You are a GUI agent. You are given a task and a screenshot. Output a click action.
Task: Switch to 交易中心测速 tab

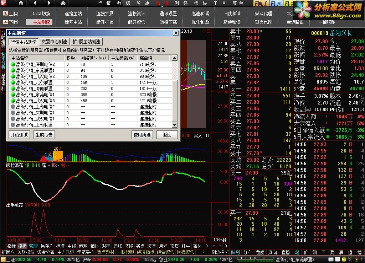click(x=54, y=42)
